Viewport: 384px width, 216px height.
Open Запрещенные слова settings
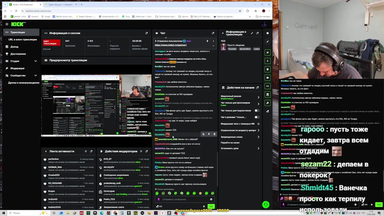click(x=240, y=137)
